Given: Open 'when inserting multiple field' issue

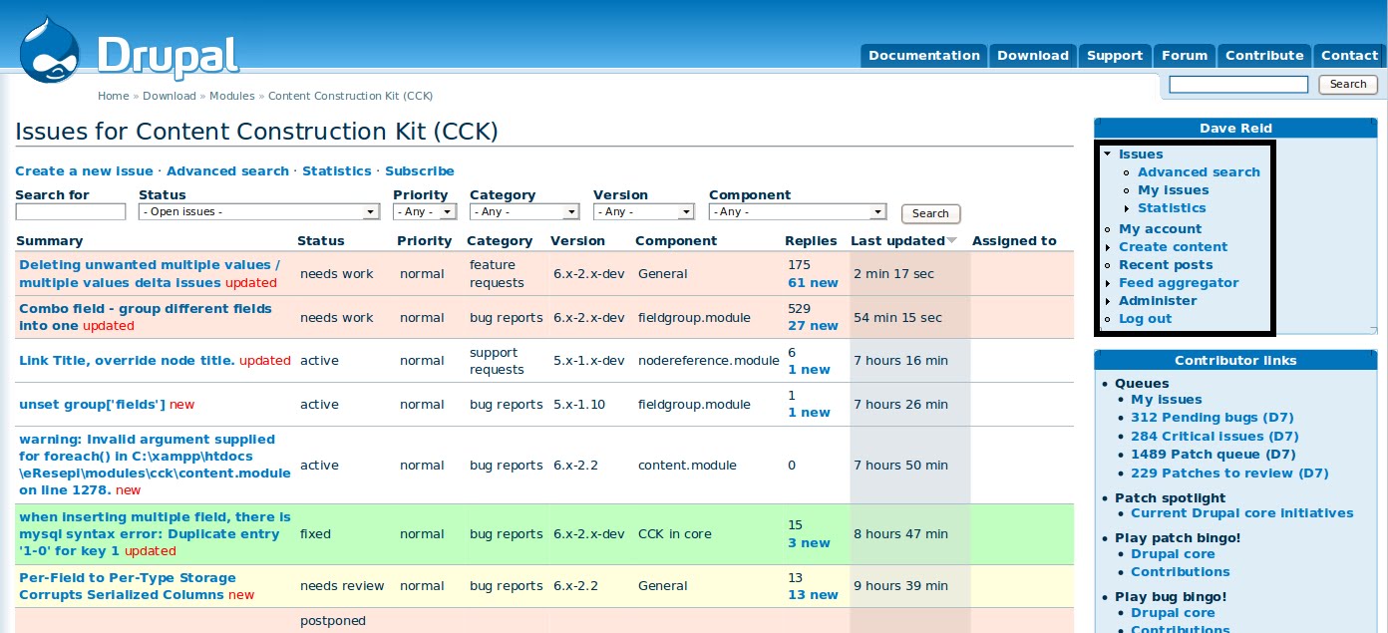Looking at the screenshot, I should pos(155,533).
